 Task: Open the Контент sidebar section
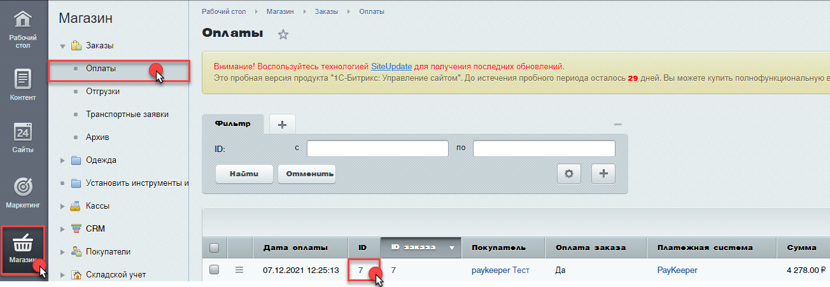point(23,85)
